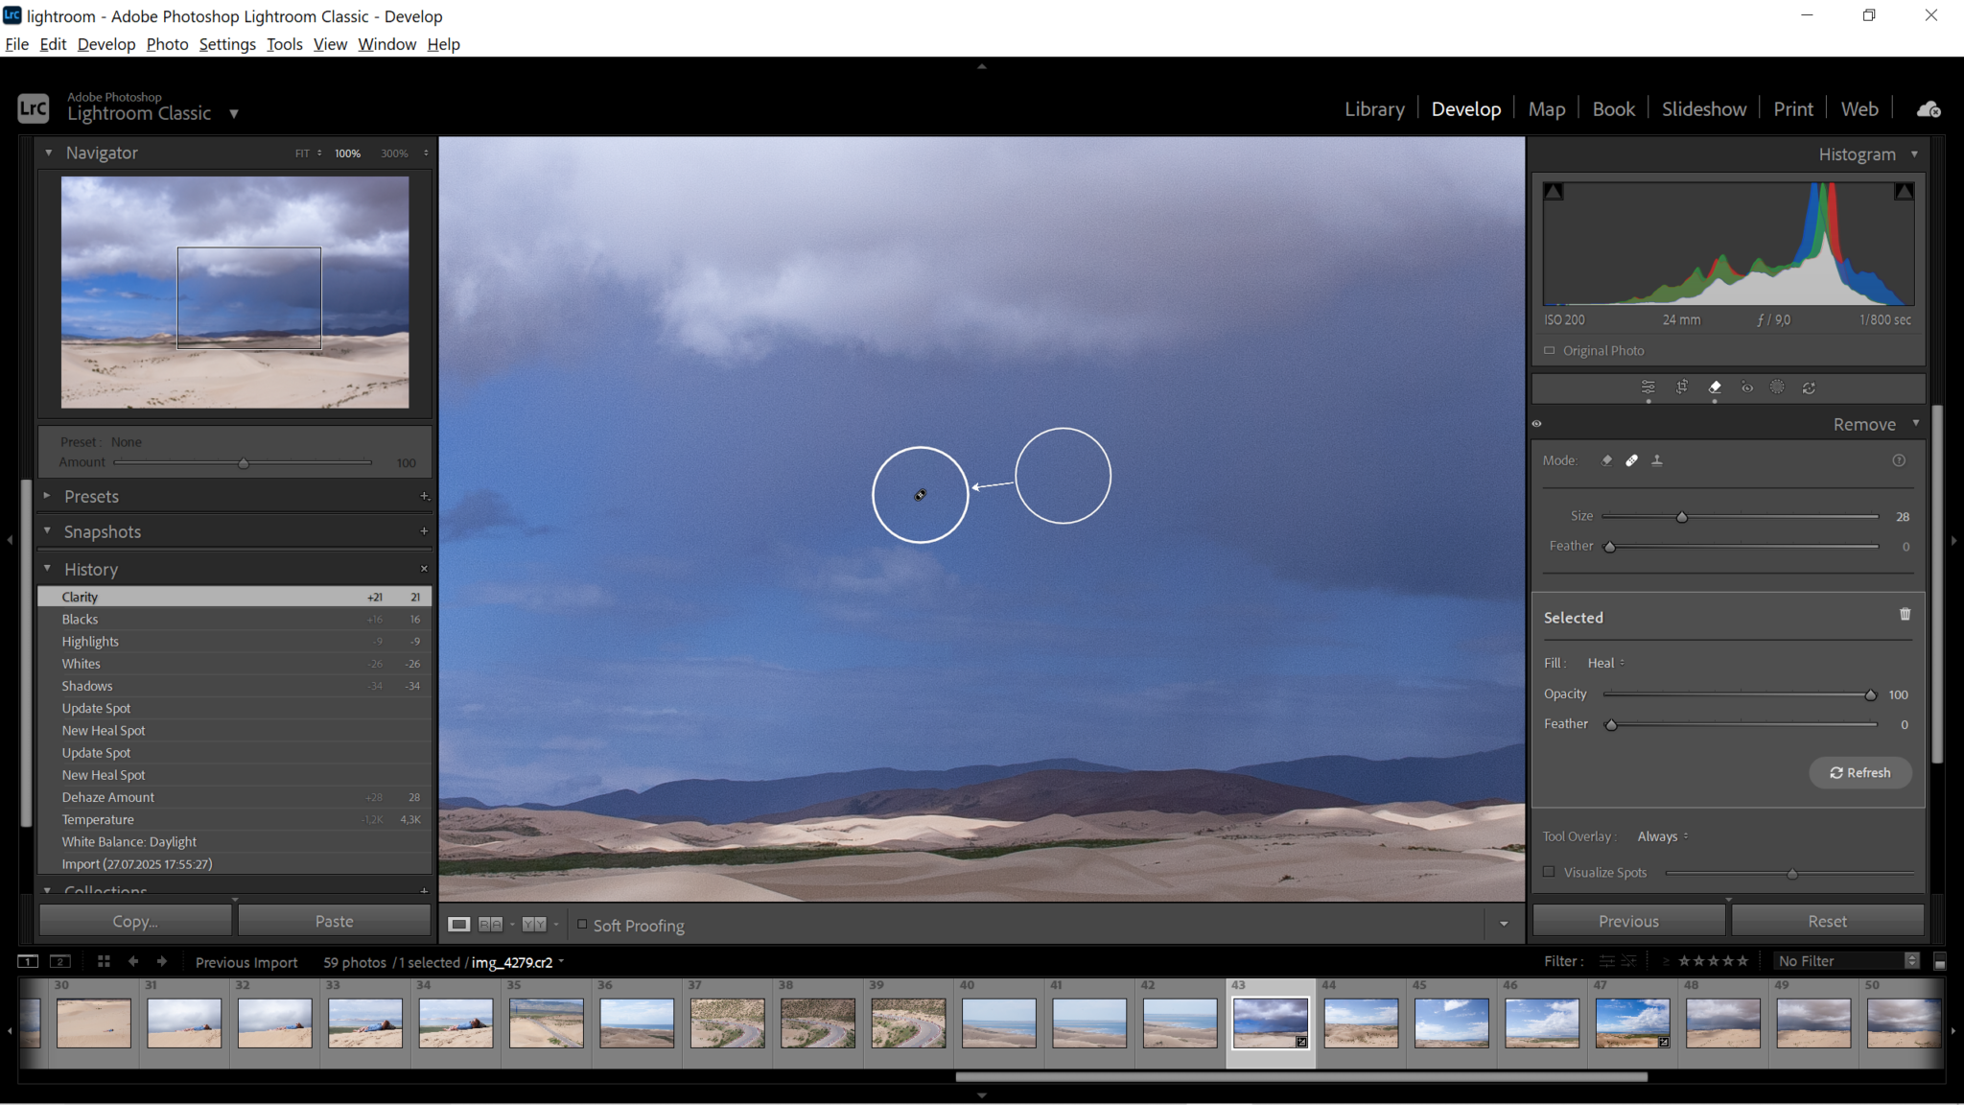The image size is (1964, 1105).
Task: Open the Tool Overlay Always dropdown
Action: [x=1660, y=835]
